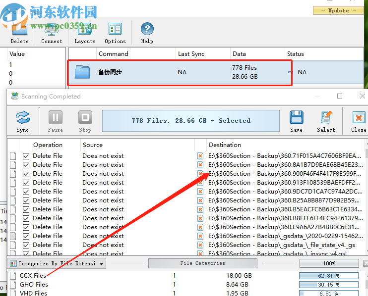Close the file categories panel with X
The width and height of the screenshot is (368, 296).
(x=366, y=263)
